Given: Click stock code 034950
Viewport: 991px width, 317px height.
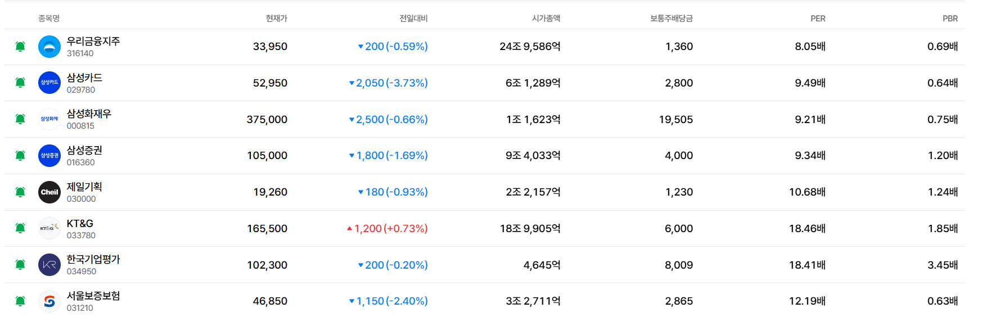Looking at the screenshot, I should [x=82, y=271].
